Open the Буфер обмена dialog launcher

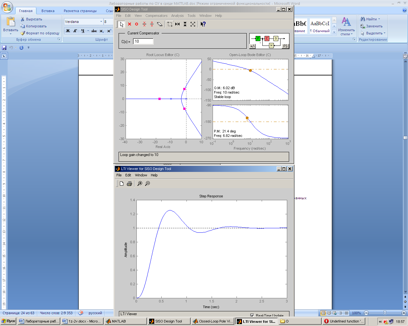(x=59, y=39)
